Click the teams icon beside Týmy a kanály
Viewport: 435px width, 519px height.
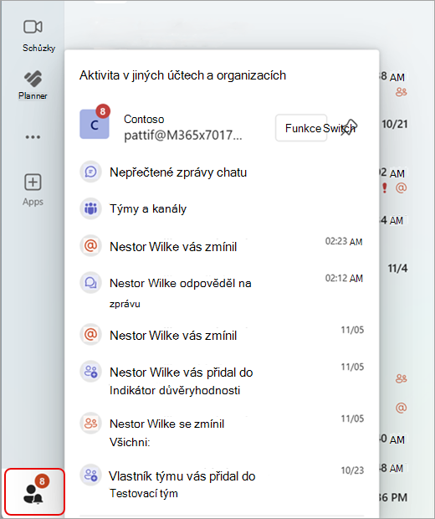tap(90, 208)
